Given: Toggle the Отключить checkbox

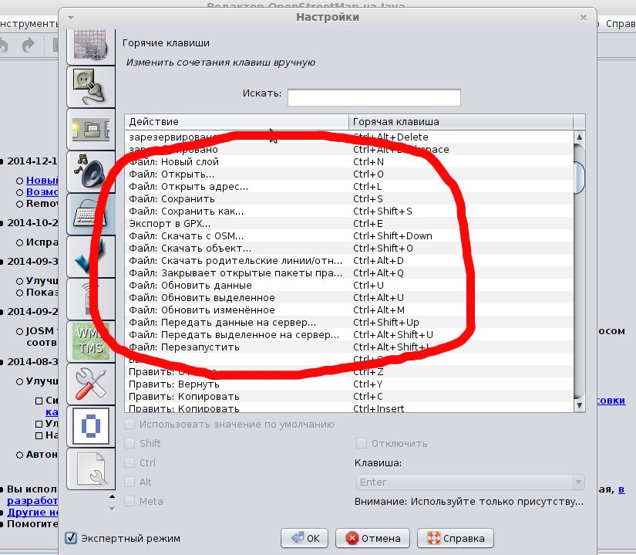Looking at the screenshot, I should [361, 444].
